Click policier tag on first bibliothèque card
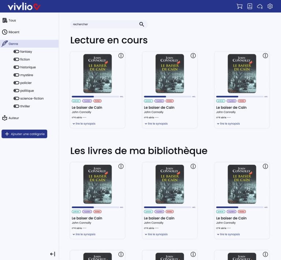This screenshot has height=260, width=281. (76, 212)
